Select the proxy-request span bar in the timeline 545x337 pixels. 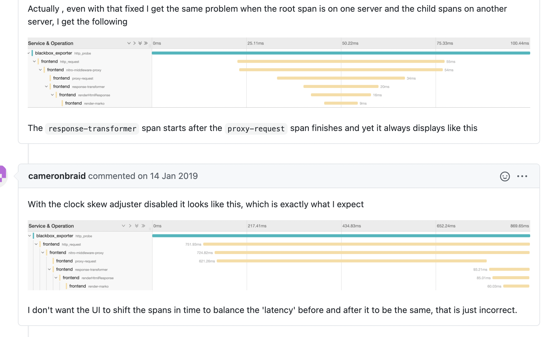[340, 78]
